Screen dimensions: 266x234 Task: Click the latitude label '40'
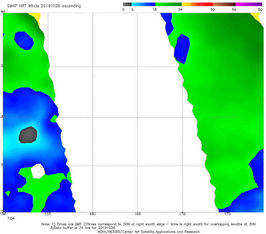pos(3,12)
